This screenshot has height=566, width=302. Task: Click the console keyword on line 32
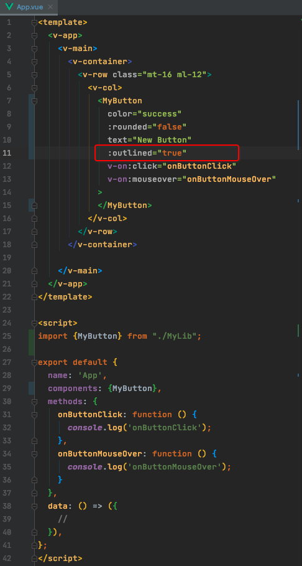click(85, 427)
